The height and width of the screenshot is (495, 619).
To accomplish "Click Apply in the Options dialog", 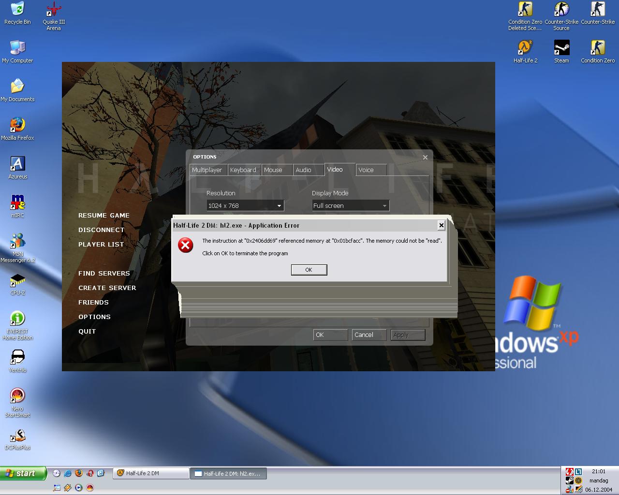I will coord(408,335).
